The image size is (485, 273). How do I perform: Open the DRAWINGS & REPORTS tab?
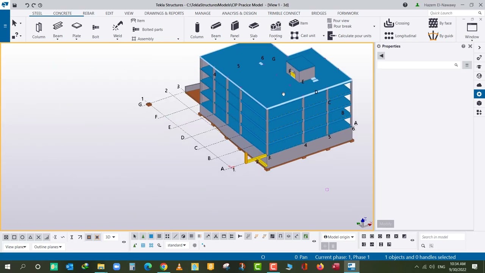coord(164,13)
